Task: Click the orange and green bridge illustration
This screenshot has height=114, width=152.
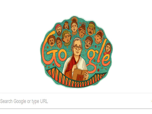Action: tap(77, 79)
